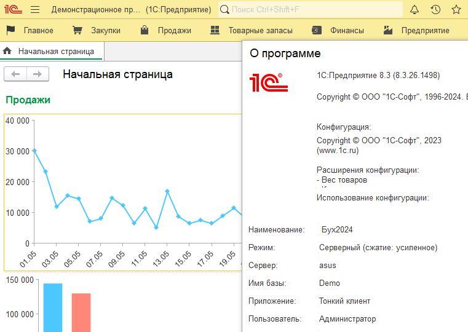Click the home icon on the tab
This screenshot has height=332, width=468.
pos(7,51)
